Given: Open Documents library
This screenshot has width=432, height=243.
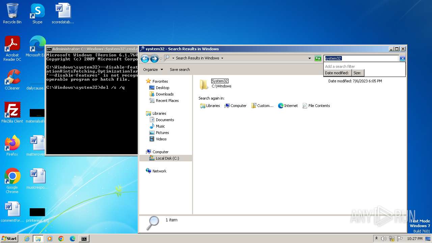Looking at the screenshot, I should tap(162, 120).
